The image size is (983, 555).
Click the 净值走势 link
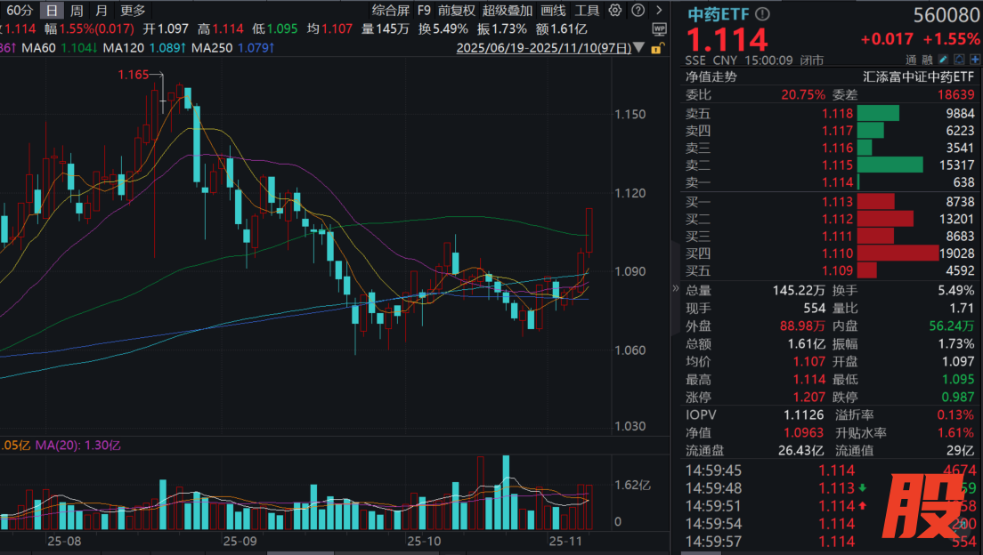711,76
